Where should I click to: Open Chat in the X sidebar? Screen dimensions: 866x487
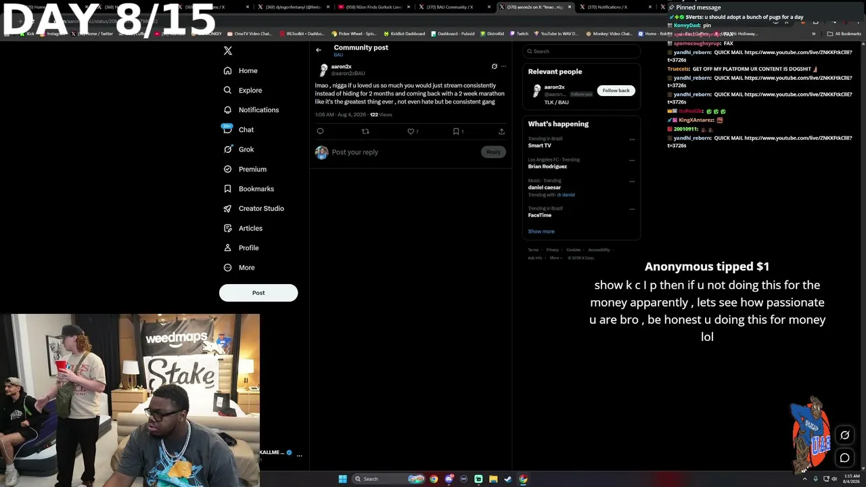(x=238, y=129)
